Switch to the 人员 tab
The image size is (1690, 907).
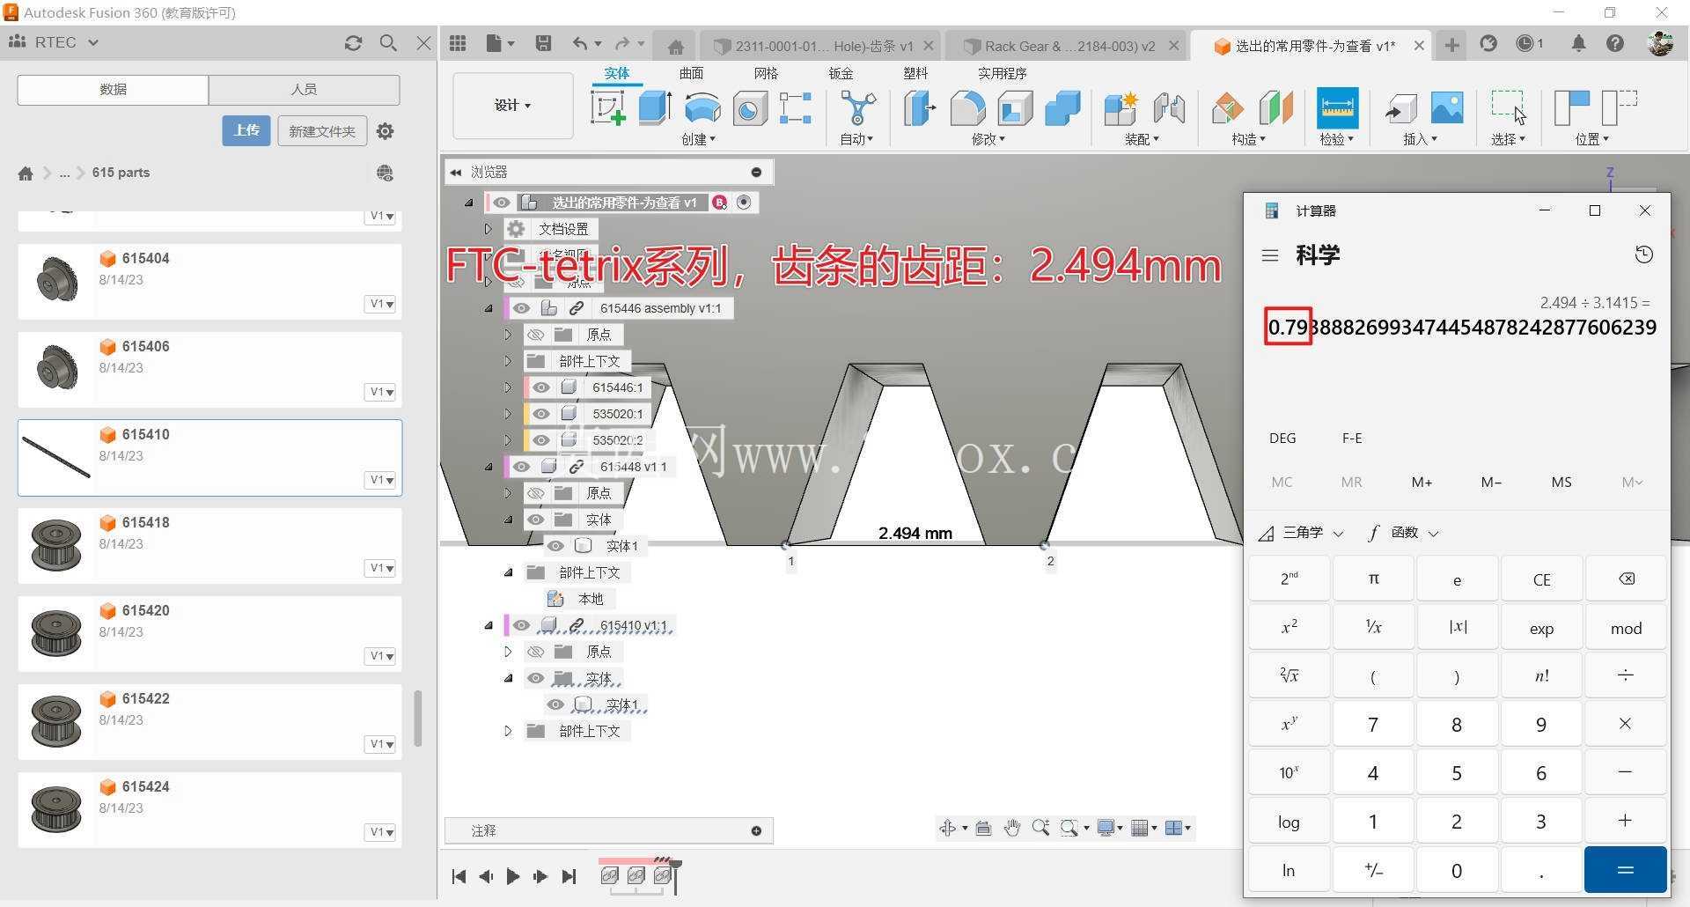pyautogui.click(x=304, y=90)
